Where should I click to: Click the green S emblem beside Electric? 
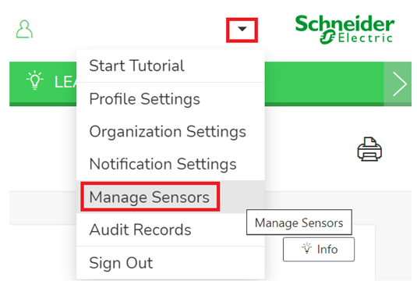(x=327, y=37)
